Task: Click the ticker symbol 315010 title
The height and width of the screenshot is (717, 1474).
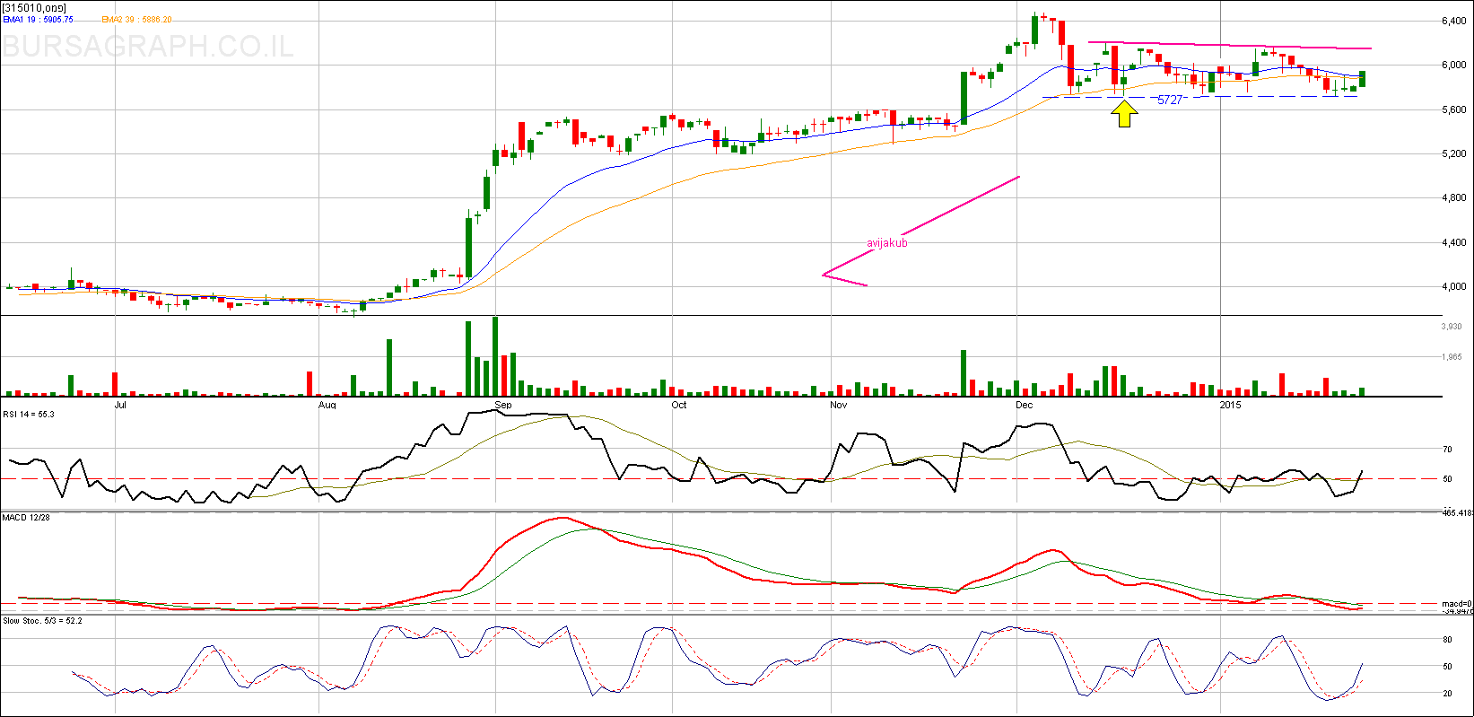Action: click(34, 8)
